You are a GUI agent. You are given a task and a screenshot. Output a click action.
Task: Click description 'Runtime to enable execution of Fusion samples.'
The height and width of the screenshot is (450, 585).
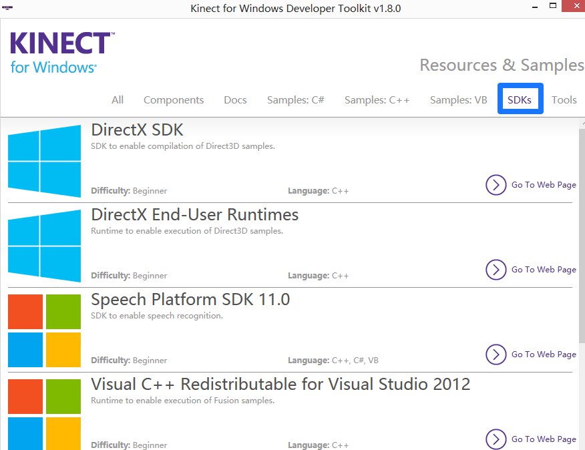pos(183,401)
